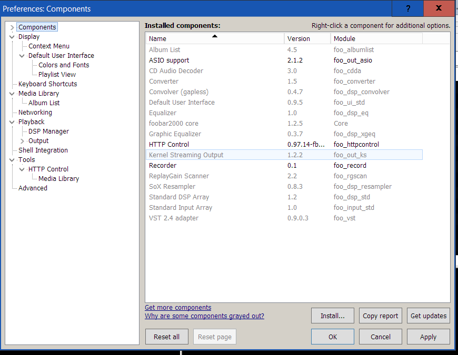
Task: Close the Preferences window
Action: pos(439,8)
